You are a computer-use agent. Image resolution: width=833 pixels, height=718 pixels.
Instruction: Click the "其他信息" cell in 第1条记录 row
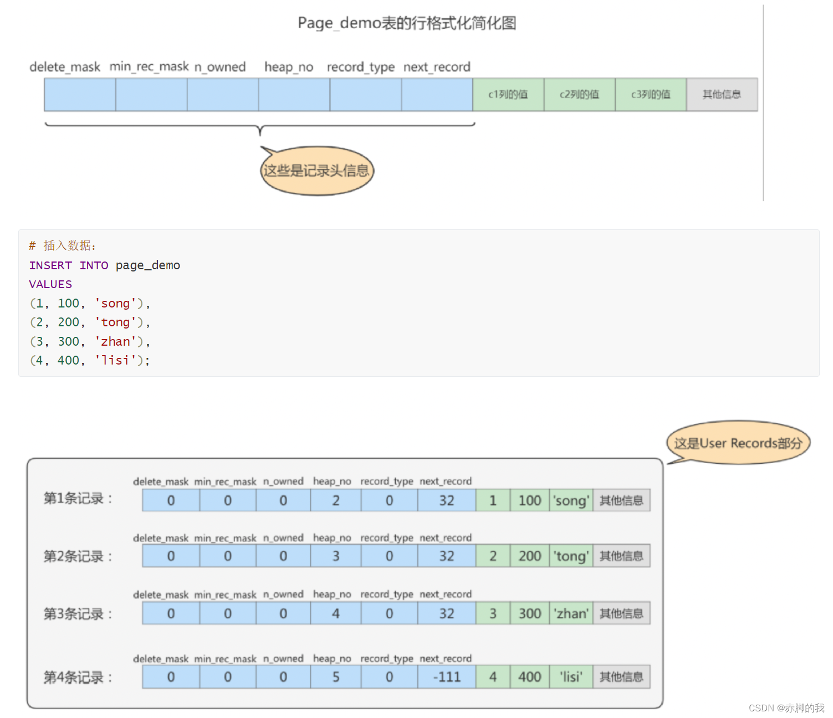[x=621, y=500]
